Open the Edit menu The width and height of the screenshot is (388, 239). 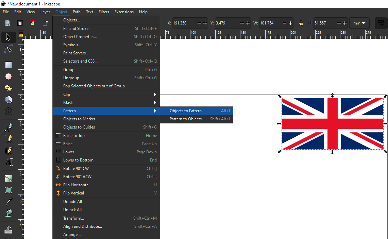[18, 12]
